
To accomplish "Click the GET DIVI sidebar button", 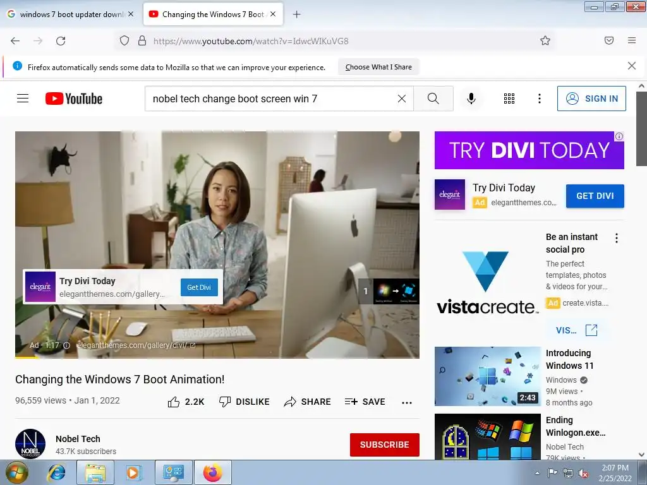I will point(595,196).
